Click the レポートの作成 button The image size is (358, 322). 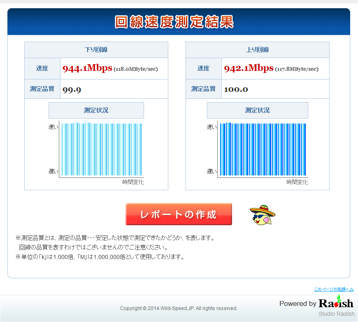(x=179, y=214)
